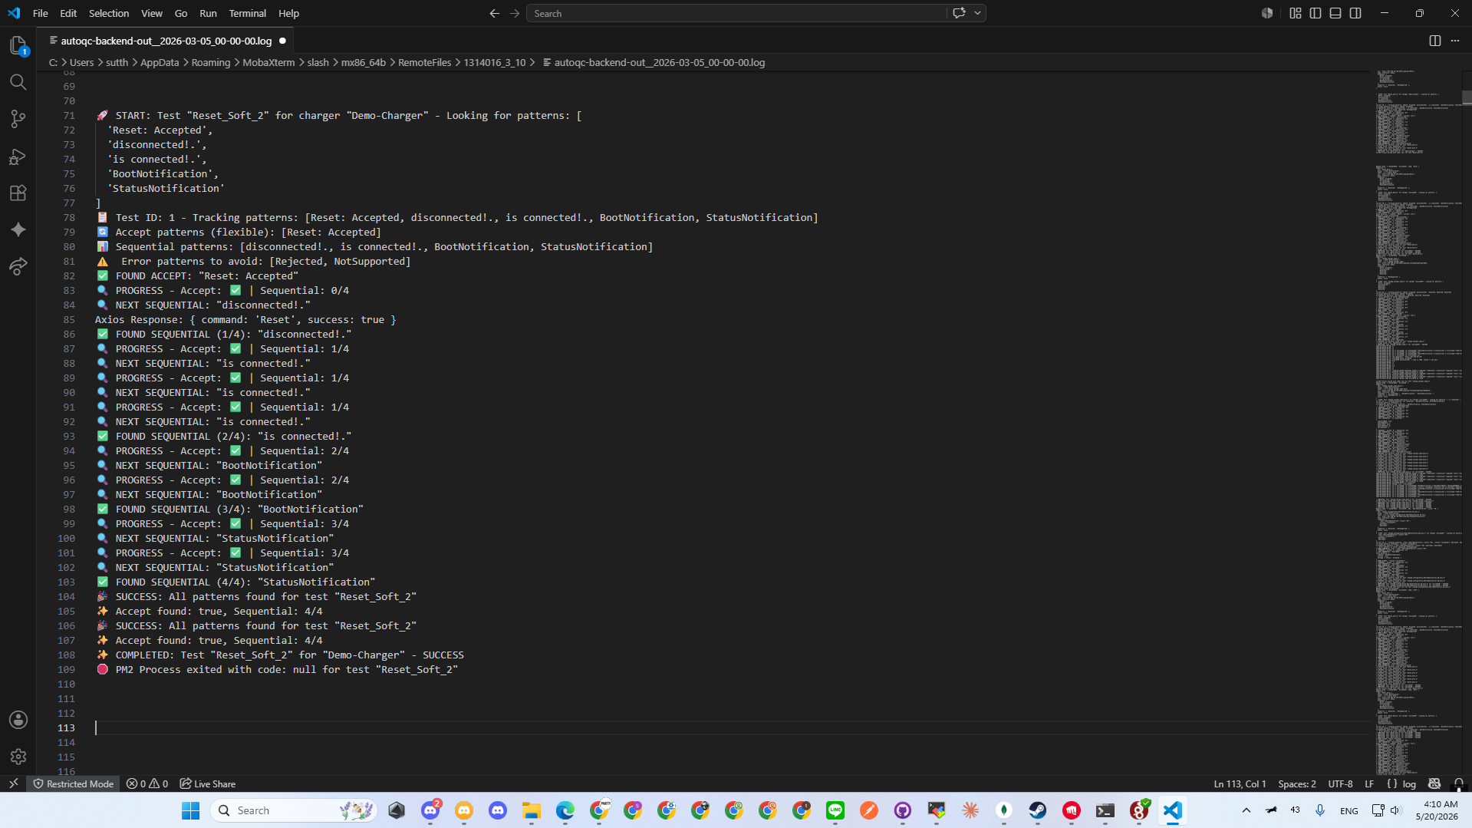Open the Search view in activity bar
The image size is (1472, 828).
point(18,82)
